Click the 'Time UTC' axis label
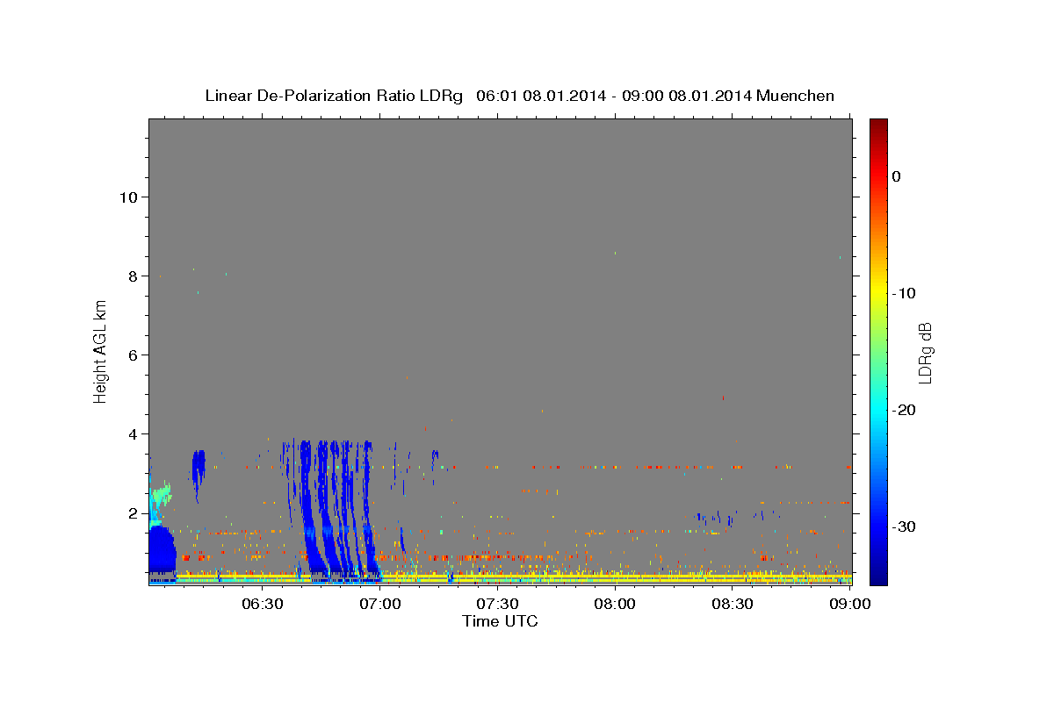Viewport: 1054px width, 702px height. tap(500, 621)
